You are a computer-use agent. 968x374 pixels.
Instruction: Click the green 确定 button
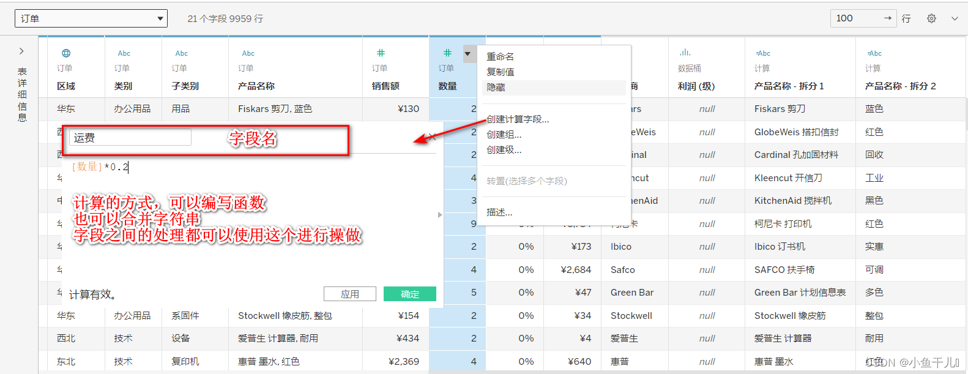pos(410,294)
